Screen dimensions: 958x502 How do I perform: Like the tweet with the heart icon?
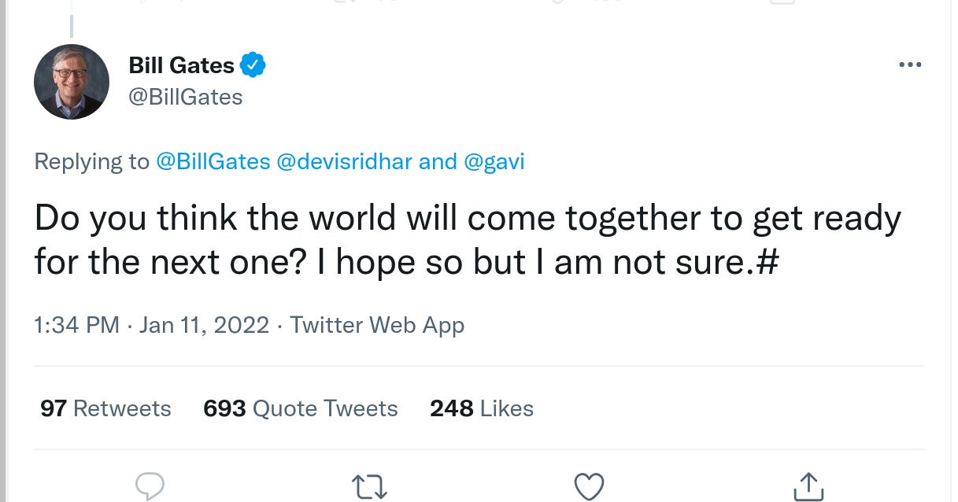click(x=588, y=486)
